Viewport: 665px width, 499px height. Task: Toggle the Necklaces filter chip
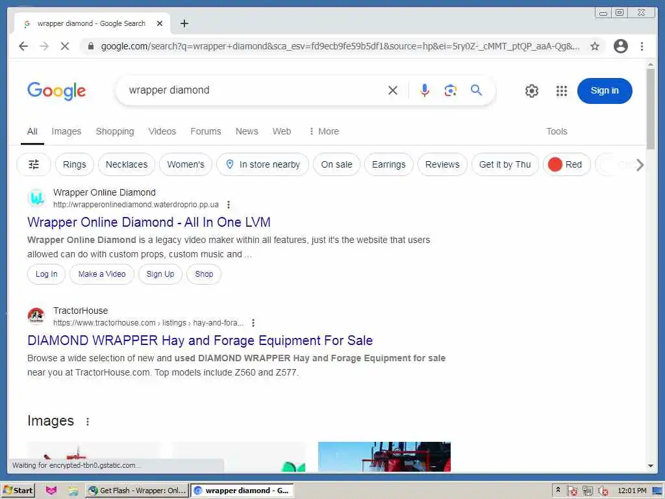click(x=127, y=164)
